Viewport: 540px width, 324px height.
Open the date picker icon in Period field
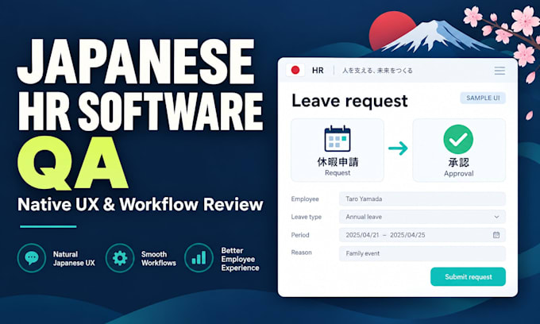pyautogui.click(x=496, y=235)
